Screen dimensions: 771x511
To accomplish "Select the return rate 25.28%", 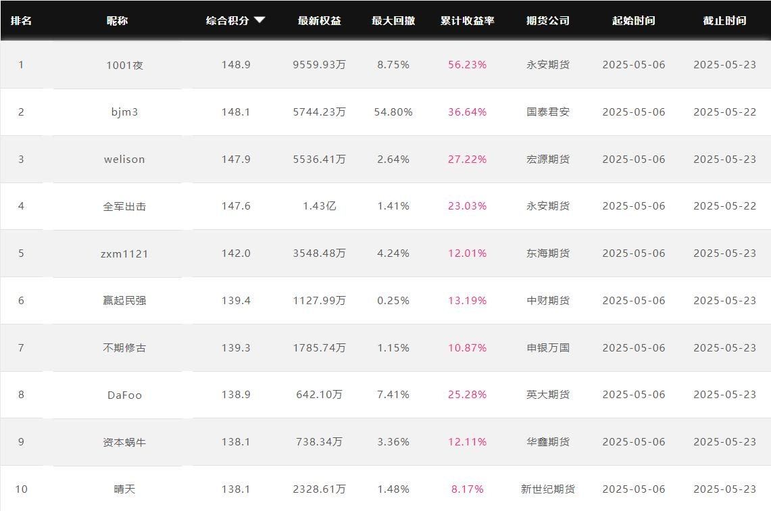I will pyautogui.click(x=467, y=394).
